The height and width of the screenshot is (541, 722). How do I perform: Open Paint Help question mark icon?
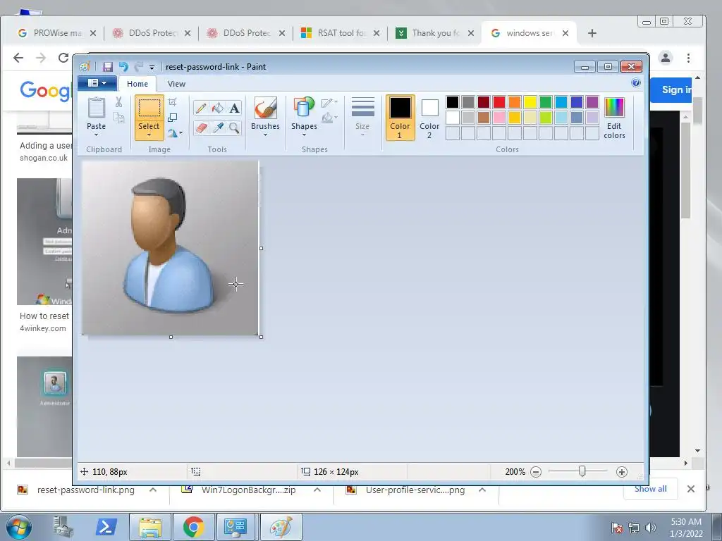pyautogui.click(x=636, y=83)
